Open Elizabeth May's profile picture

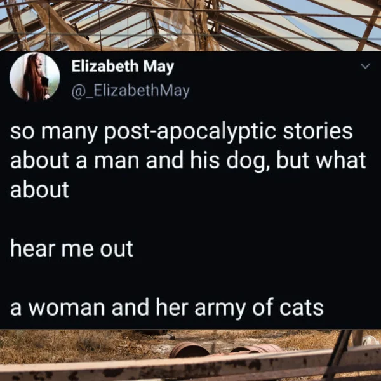[x=35, y=77]
